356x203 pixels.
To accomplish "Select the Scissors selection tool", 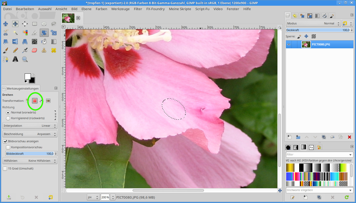I will [5, 33].
